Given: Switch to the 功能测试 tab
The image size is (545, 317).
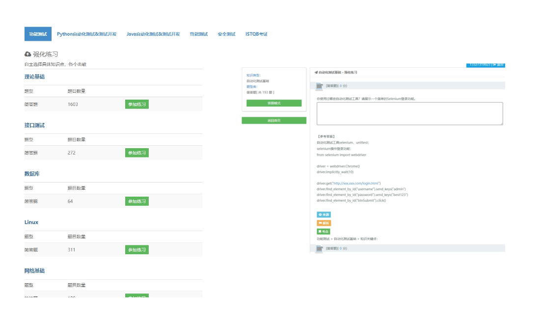Looking at the screenshot, I should (x=38, y=34).
